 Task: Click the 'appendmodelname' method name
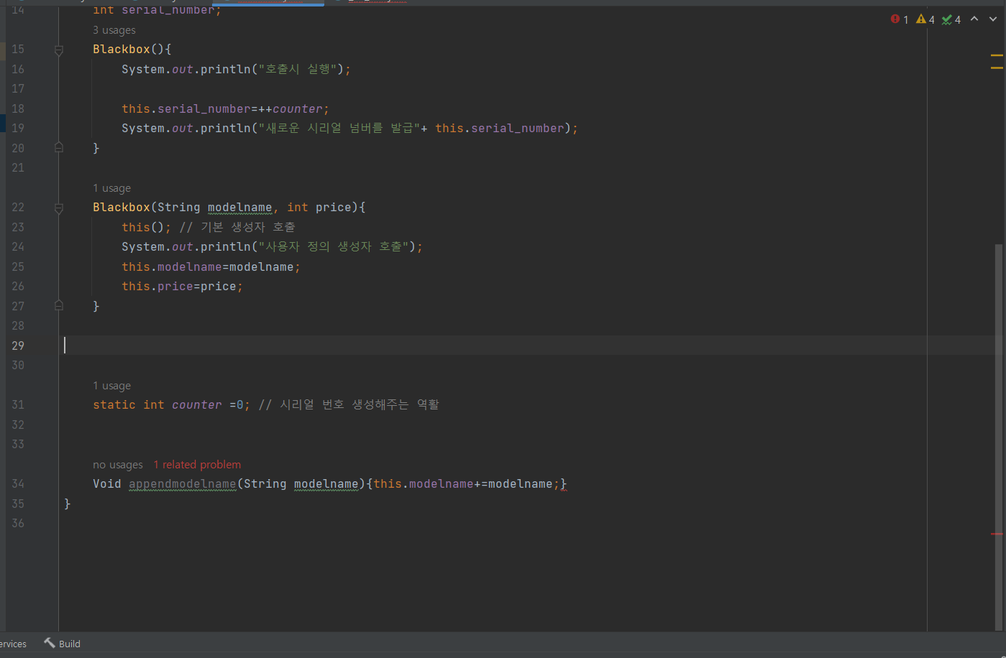183,484
